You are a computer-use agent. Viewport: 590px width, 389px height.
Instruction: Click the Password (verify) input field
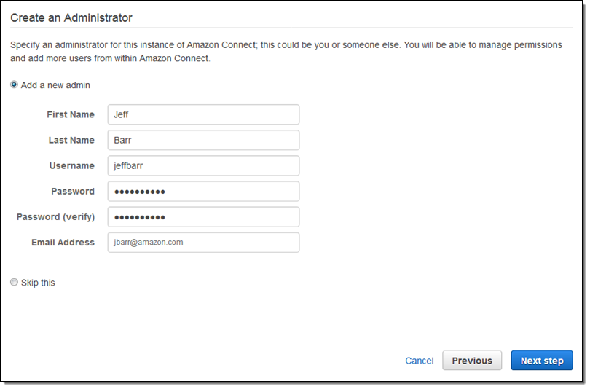point(203,217)
